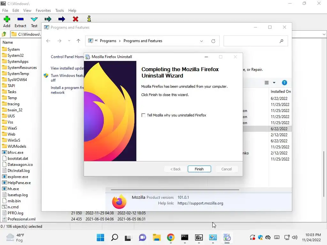Switch to Control Panel taskbar icon
The height and width of the screenshot is (245, 327).
point(213,237)
